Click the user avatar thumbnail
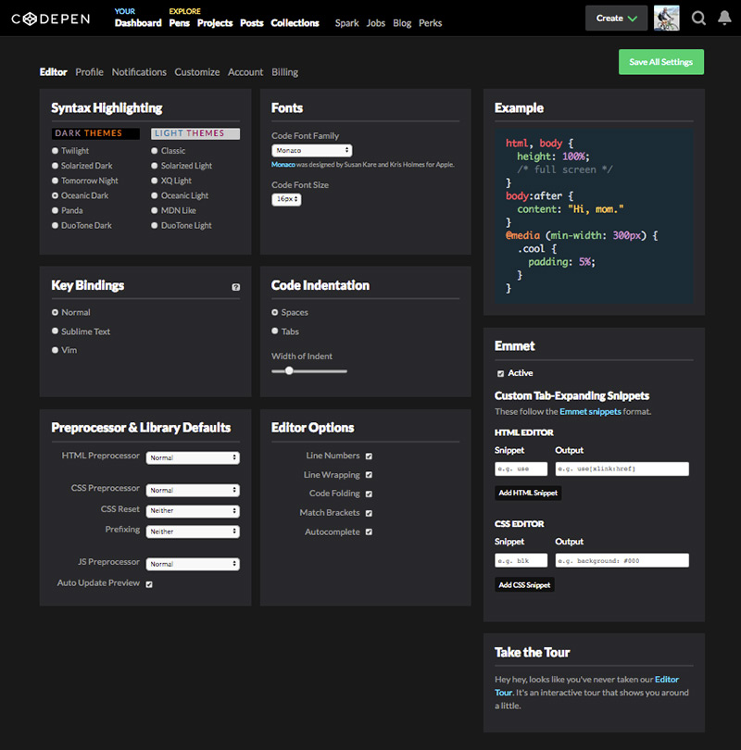Viewport: 741px width, 750px height. pos(666,19)
